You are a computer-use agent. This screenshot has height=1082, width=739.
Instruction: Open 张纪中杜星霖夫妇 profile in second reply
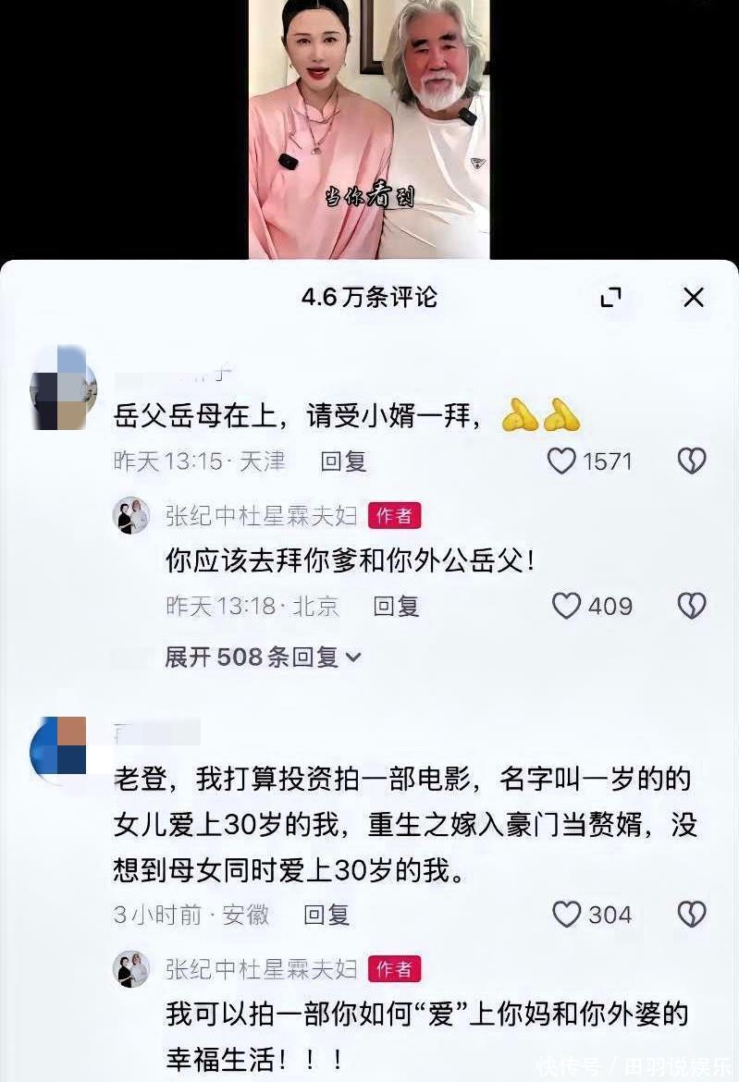tap(261, 969)
